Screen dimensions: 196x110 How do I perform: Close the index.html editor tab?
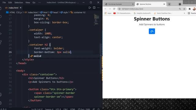21,8
